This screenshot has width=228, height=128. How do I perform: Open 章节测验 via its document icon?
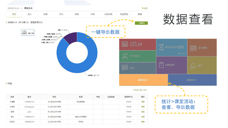point(192,47)
